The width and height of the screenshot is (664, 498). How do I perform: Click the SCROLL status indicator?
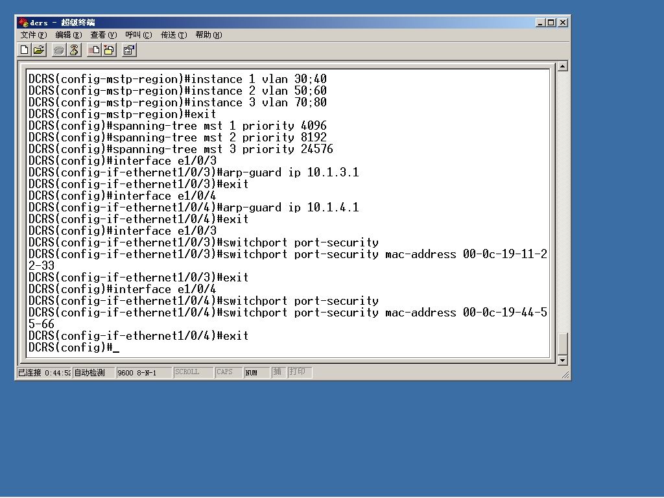[x=193, y=372]
